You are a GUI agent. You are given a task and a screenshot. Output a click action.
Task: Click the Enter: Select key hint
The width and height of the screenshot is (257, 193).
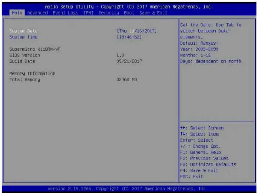196,140
